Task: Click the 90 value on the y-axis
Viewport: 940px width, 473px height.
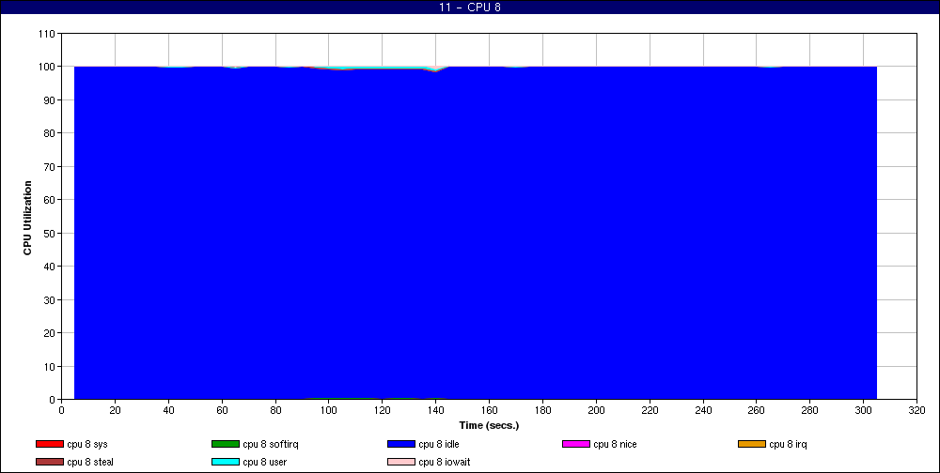Action: point(50,100)
